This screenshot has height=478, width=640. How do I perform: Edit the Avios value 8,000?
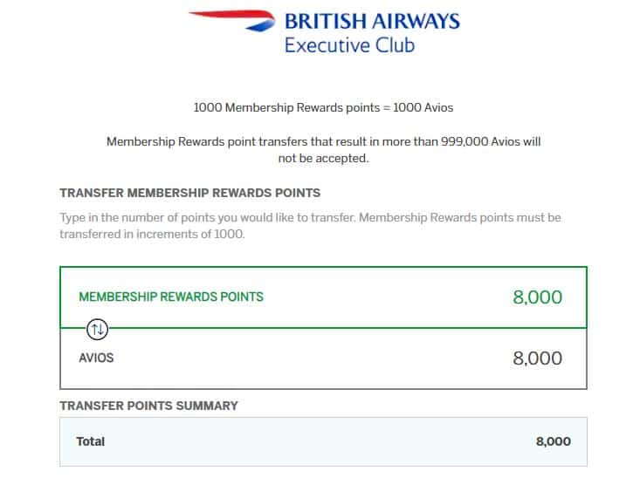tap(537, 358)
